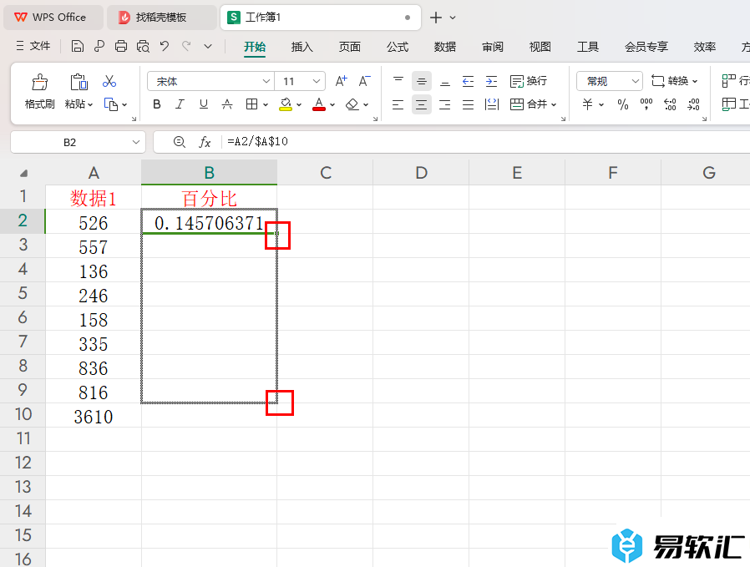
Task: Click the percent style % icon
Action: click(623, 104)
